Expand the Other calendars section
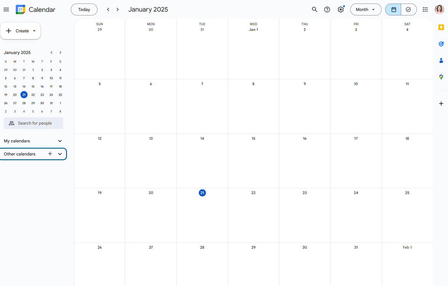Screen dimensions: 448x286 60,154
